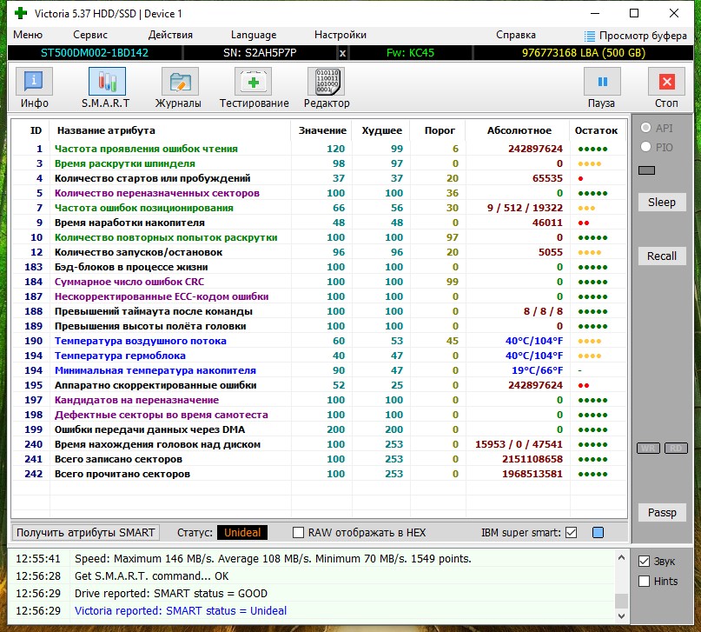Select row Количество стартов или пробуждений
This screenshot has width=701, height=632.
click(319, 178)
